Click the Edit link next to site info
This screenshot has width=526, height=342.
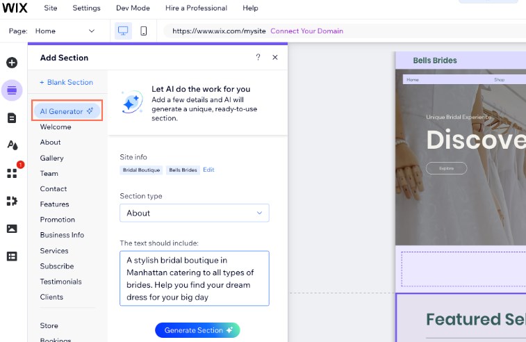click(208, 170)
